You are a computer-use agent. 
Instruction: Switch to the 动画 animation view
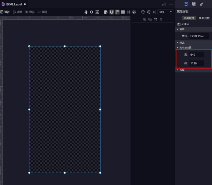(17, 12)
